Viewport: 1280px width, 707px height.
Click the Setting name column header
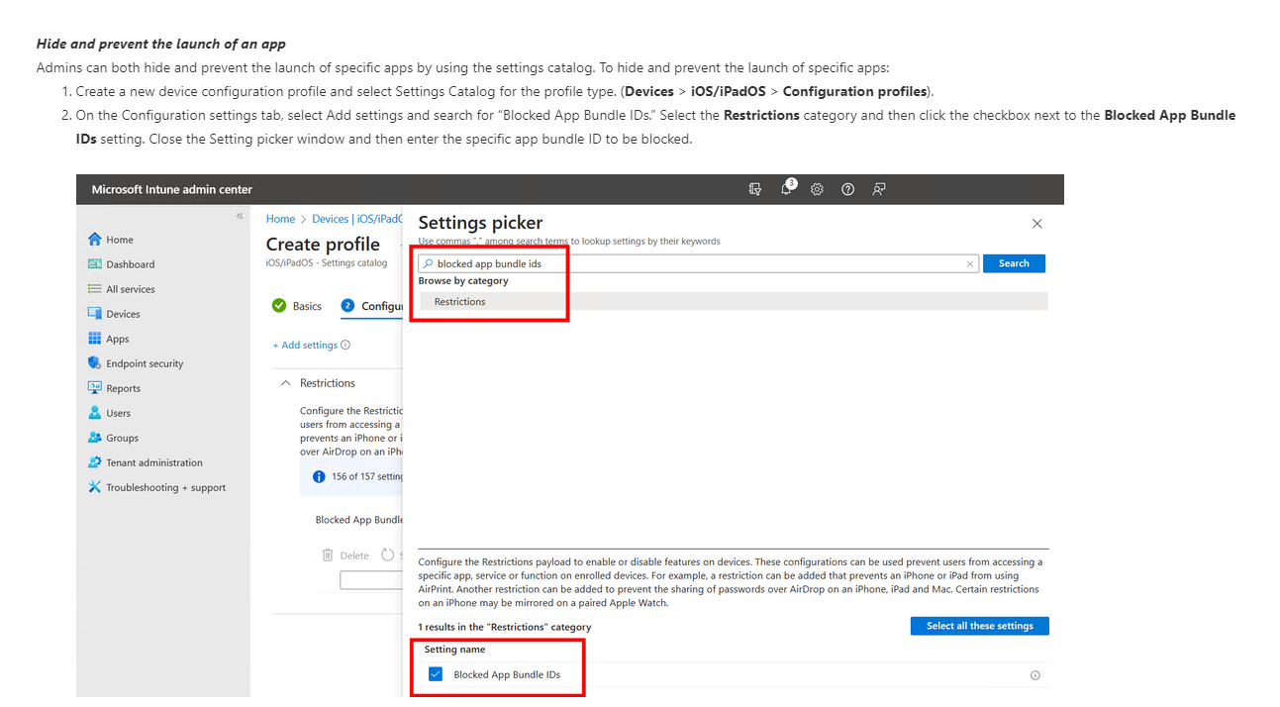point(454,650)
